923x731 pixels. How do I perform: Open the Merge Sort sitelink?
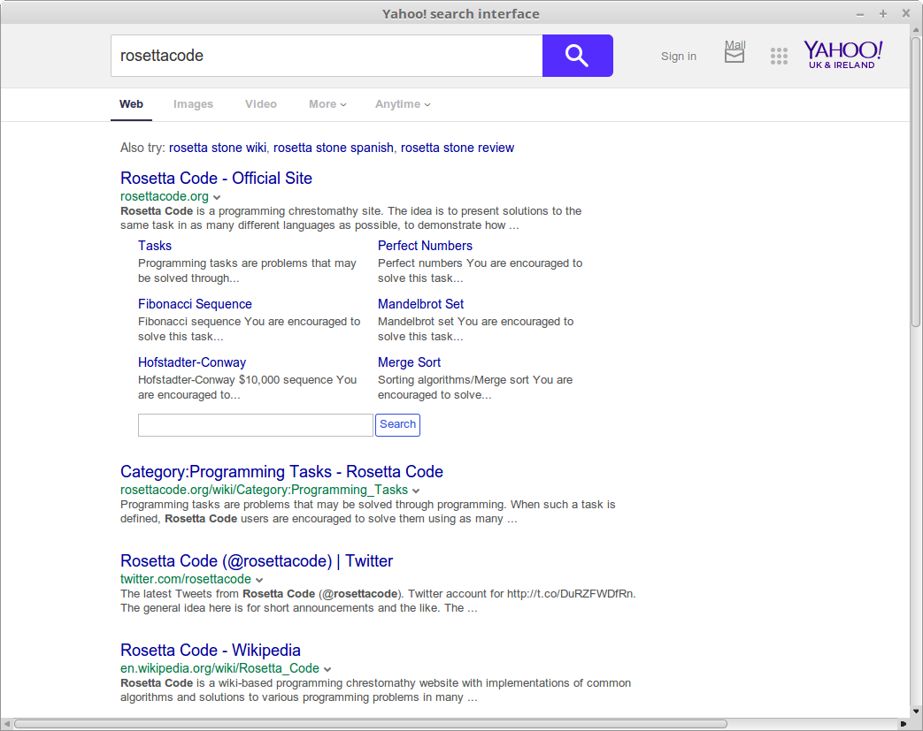point(409,362)
